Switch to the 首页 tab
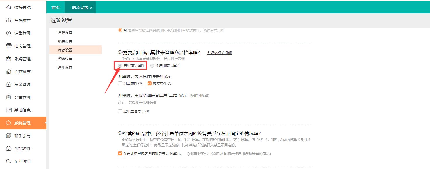This screenshot has height=169, width=430. (x=56, y=8)
